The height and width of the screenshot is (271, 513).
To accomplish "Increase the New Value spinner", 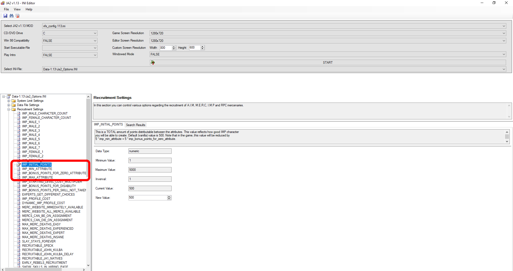I will (x=169, y=196).
